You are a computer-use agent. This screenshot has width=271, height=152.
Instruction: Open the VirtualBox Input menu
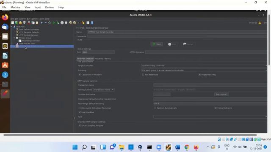point(38,7)
